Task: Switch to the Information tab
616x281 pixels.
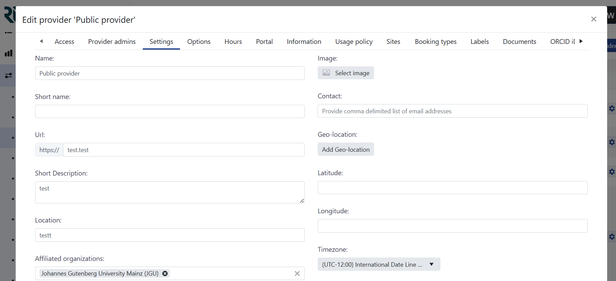Action: (304, 42)
